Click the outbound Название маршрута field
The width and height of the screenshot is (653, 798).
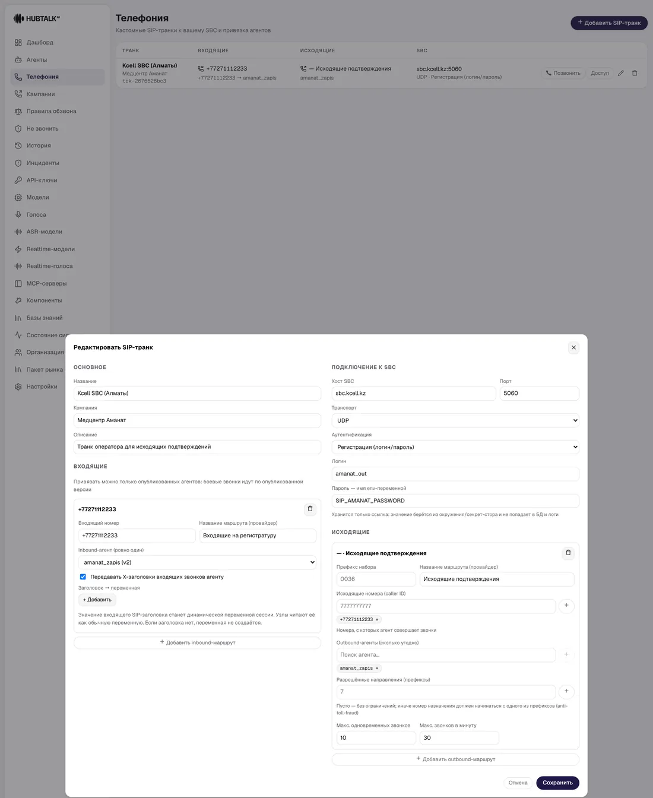(497, 579)
